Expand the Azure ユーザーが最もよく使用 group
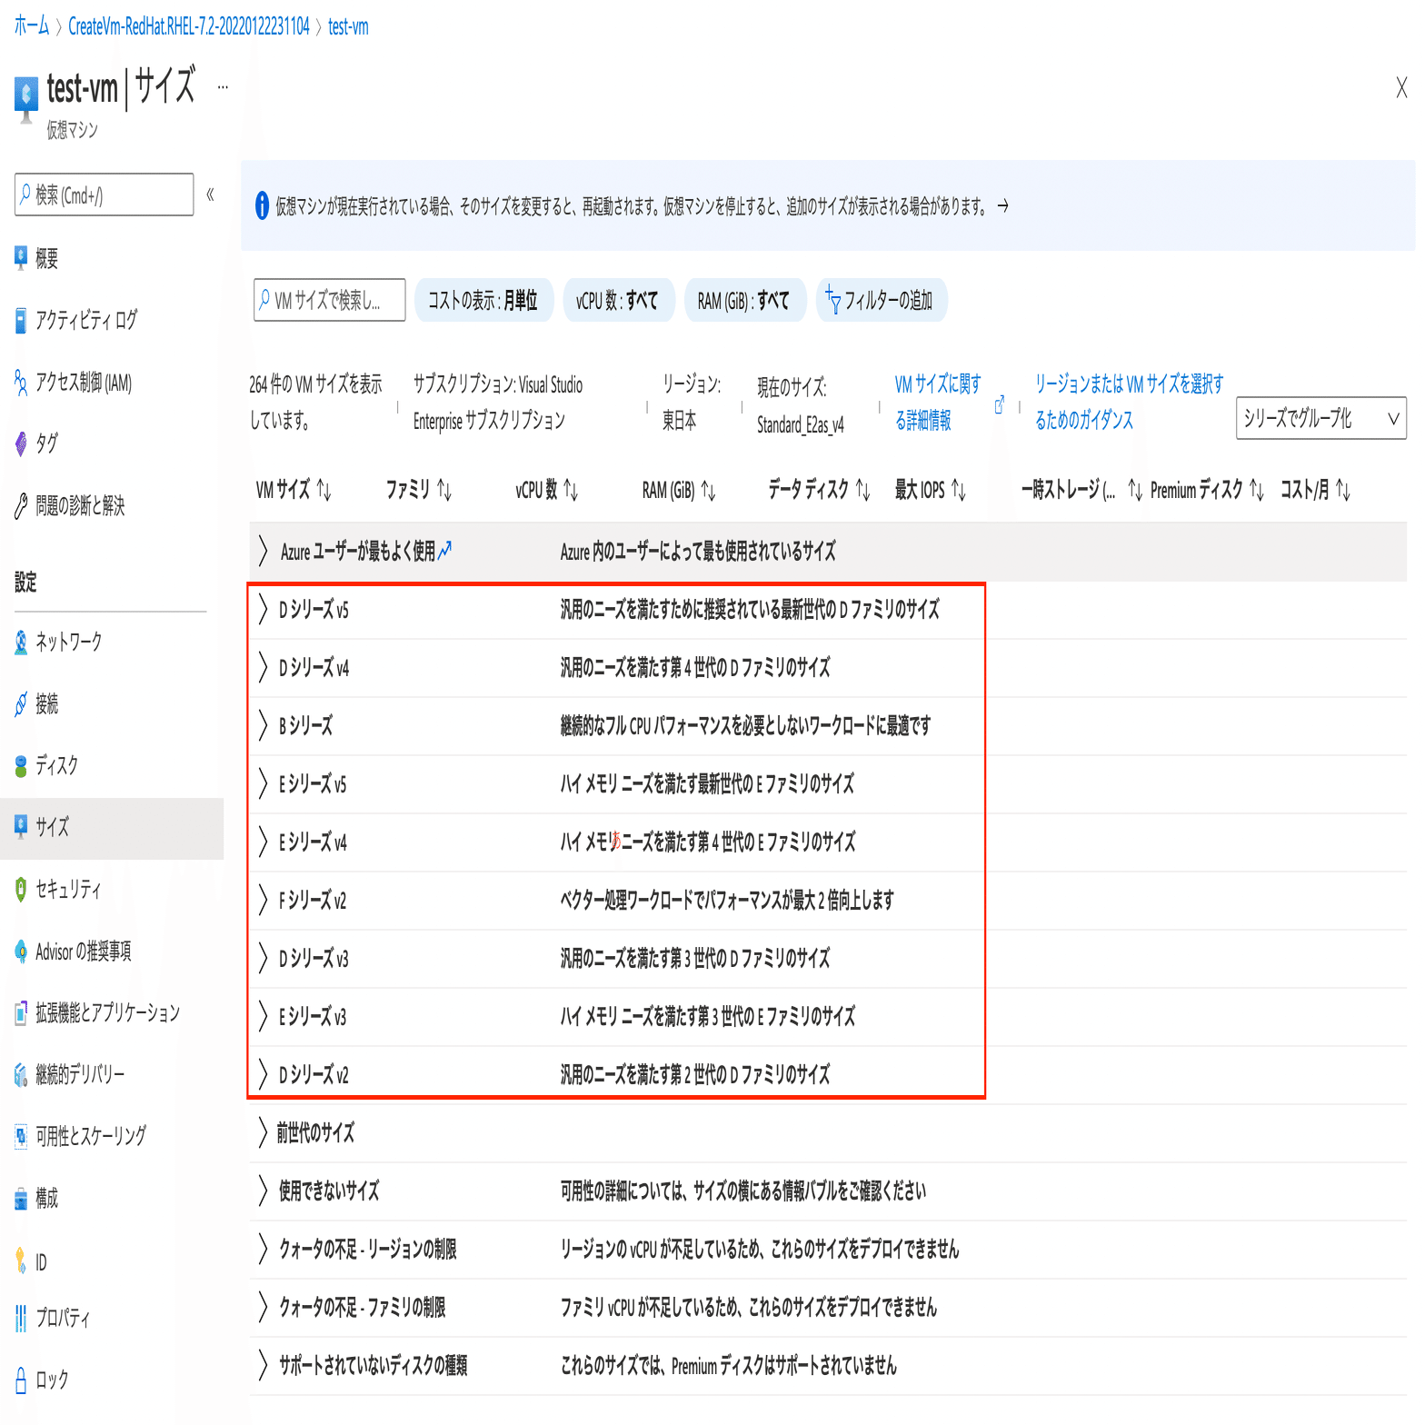Screen dimensions: 1425x1425 click(x=262, y=551)
